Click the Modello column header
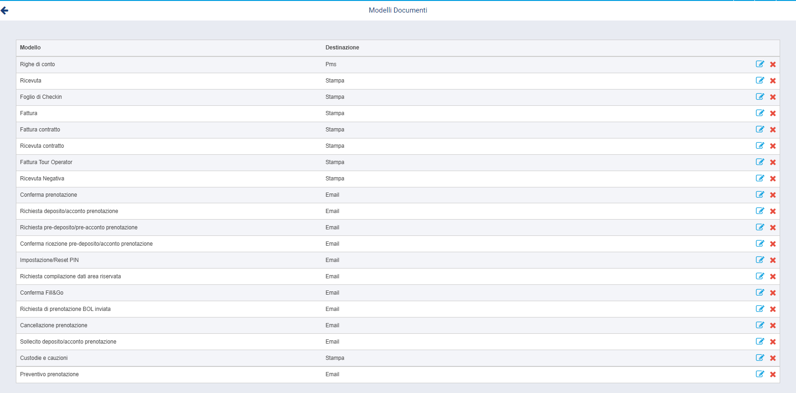The image size is (796, 393). 30,48
